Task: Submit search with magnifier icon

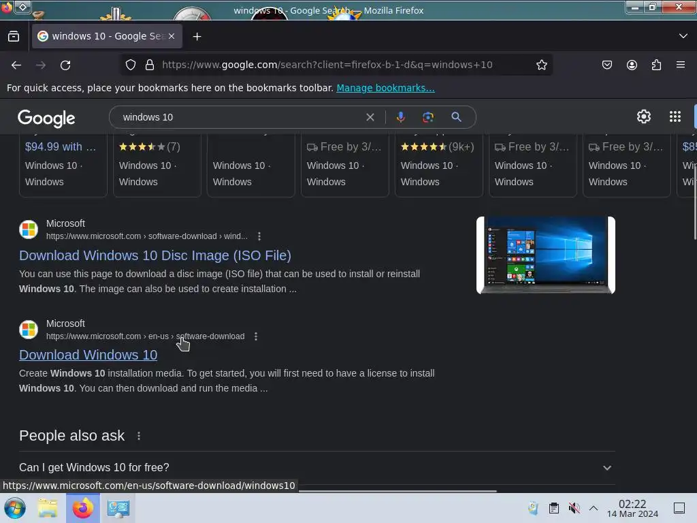Action: 456,117
